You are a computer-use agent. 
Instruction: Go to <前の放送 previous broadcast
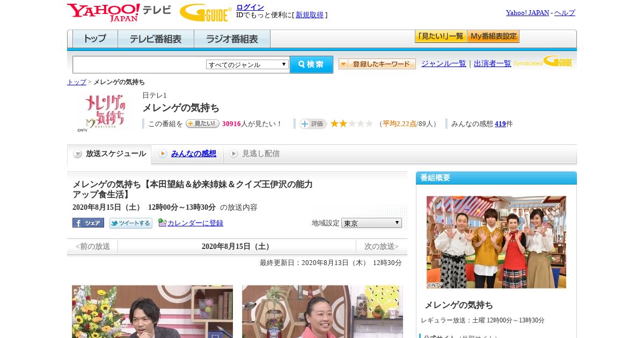click(x=93, y=247)
